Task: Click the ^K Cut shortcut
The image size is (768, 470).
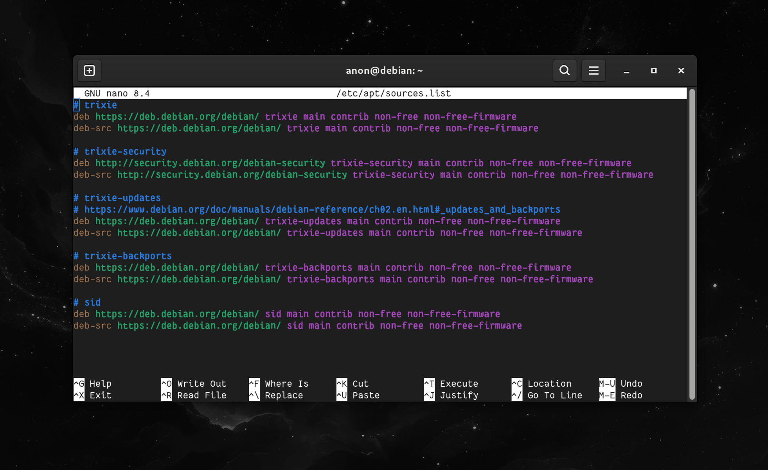Action: click(x=353, y=384)
